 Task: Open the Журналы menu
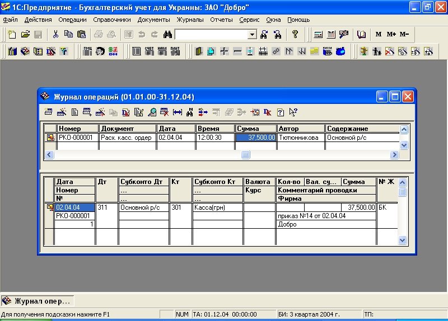pos(190,20)
